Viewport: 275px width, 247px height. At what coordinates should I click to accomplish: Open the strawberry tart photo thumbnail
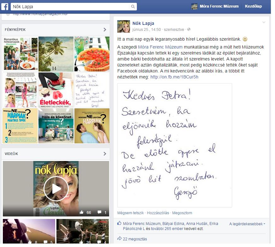click(92, 54)
